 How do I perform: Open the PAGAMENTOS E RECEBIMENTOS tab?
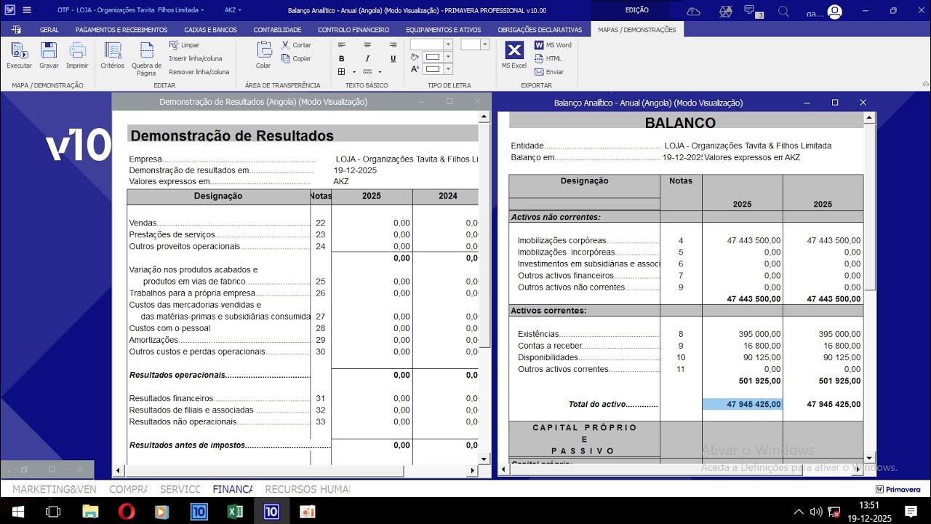(121, 30)
